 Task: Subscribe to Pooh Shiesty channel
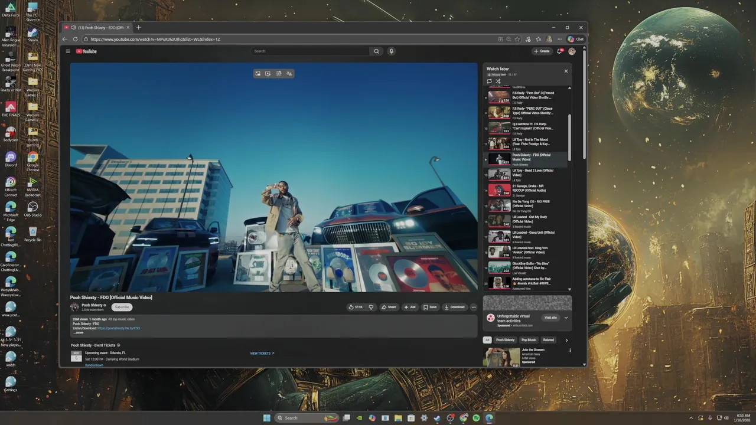pos(122,307)
